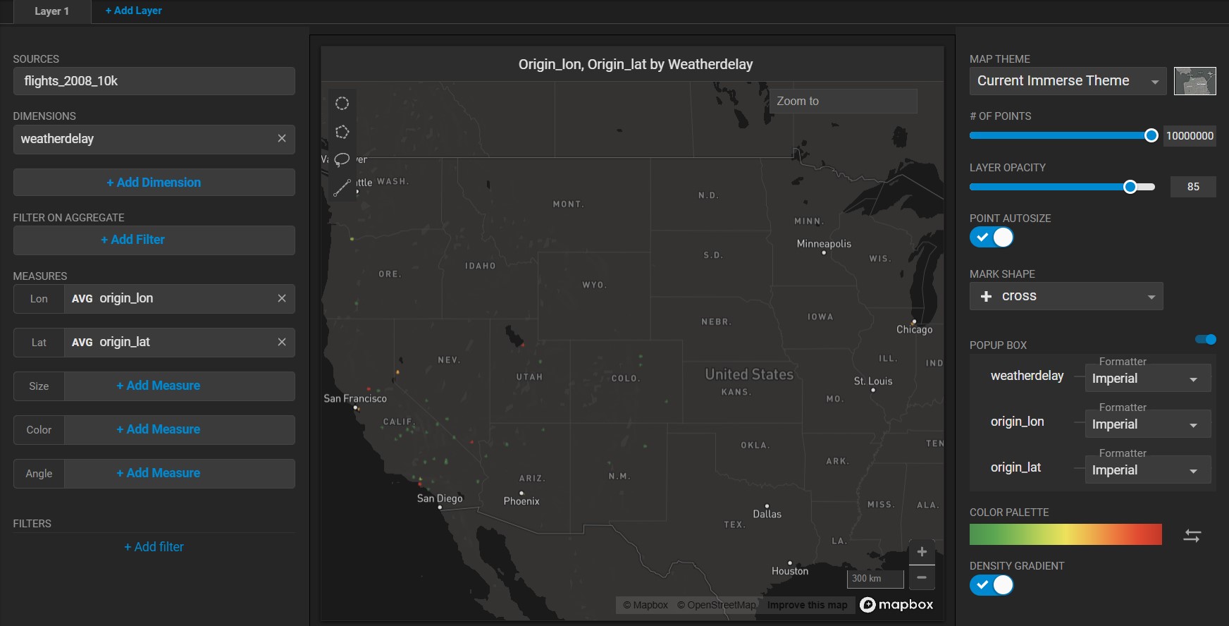Zoom in with the map plus button
The width and height of the screenshot is (1229, 626).
click(x=922, y=552)
